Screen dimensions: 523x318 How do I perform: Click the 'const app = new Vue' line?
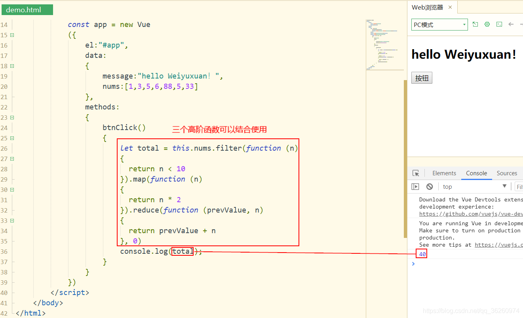(109, 25)
